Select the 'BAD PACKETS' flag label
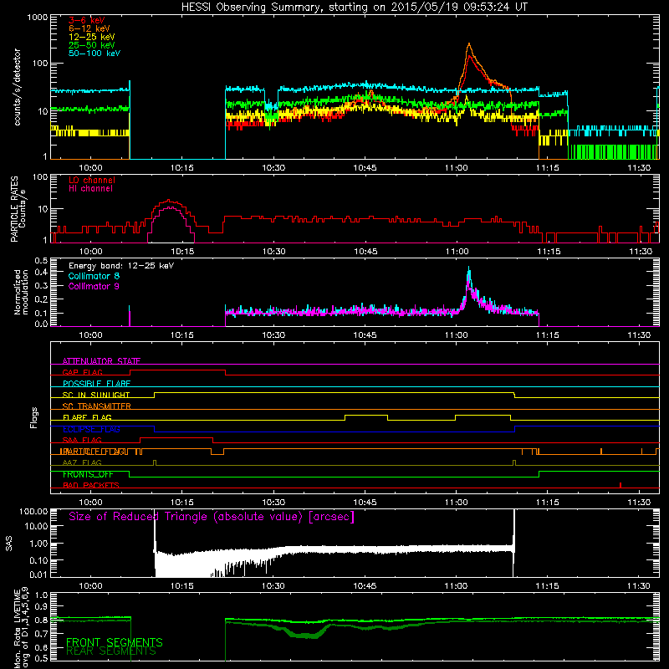The width and height of the screenshot is (669, 669). [91, 485]
